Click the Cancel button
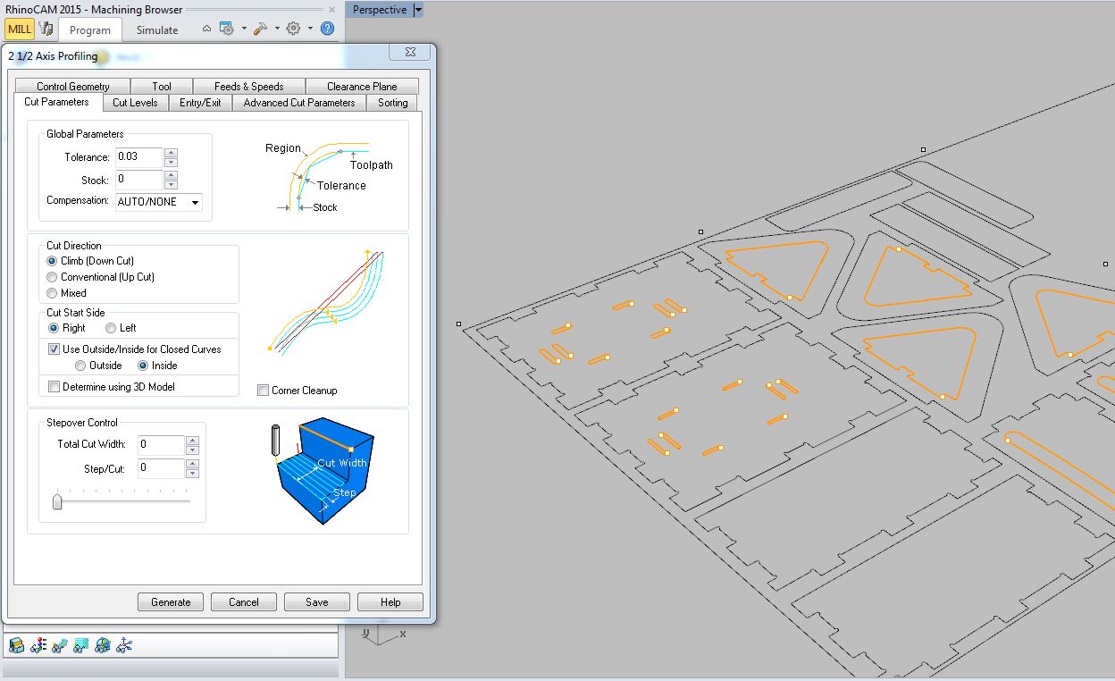This screenshot has width=1115, height=681. [x=244, y=602]
